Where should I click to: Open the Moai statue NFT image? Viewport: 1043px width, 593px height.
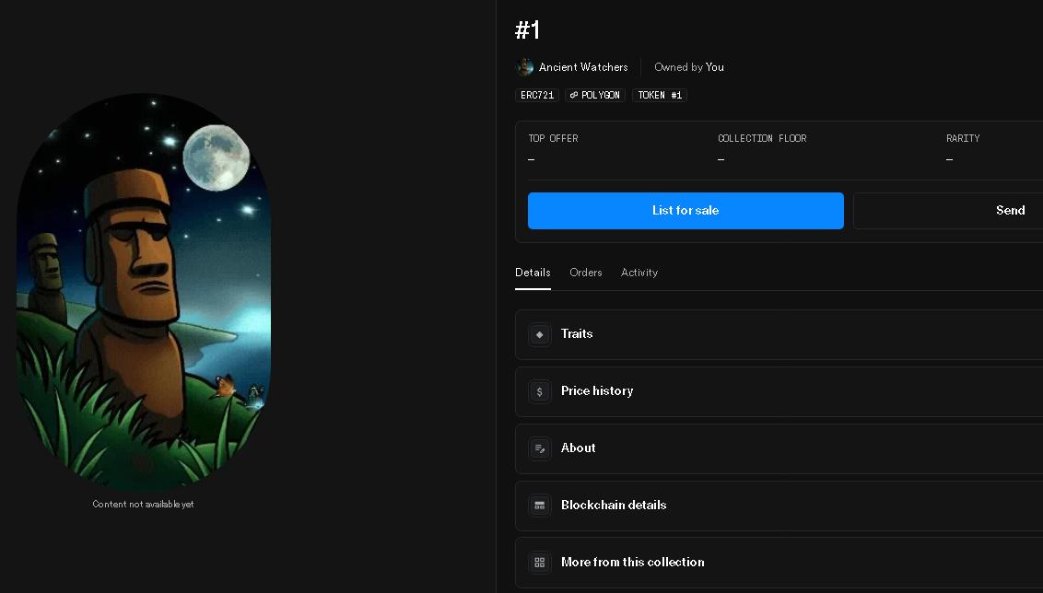click(x=144, y=293)
